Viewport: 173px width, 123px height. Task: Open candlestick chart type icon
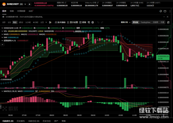pos(50,22)
